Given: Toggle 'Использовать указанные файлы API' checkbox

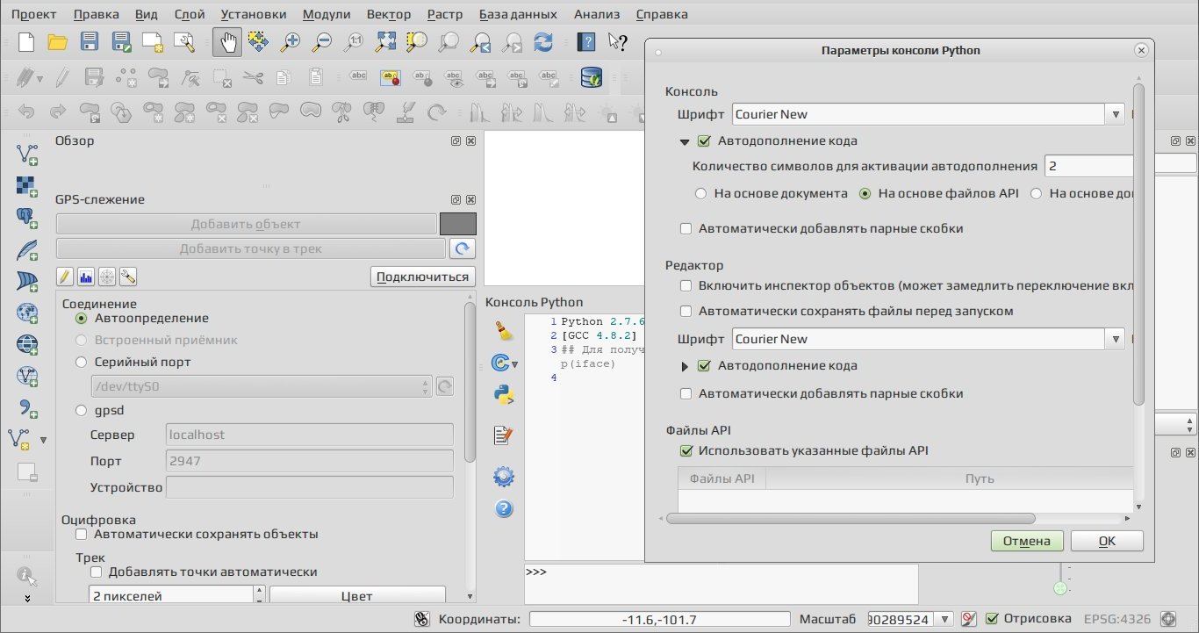Looking at the screenshot, I should click(686, 450).
